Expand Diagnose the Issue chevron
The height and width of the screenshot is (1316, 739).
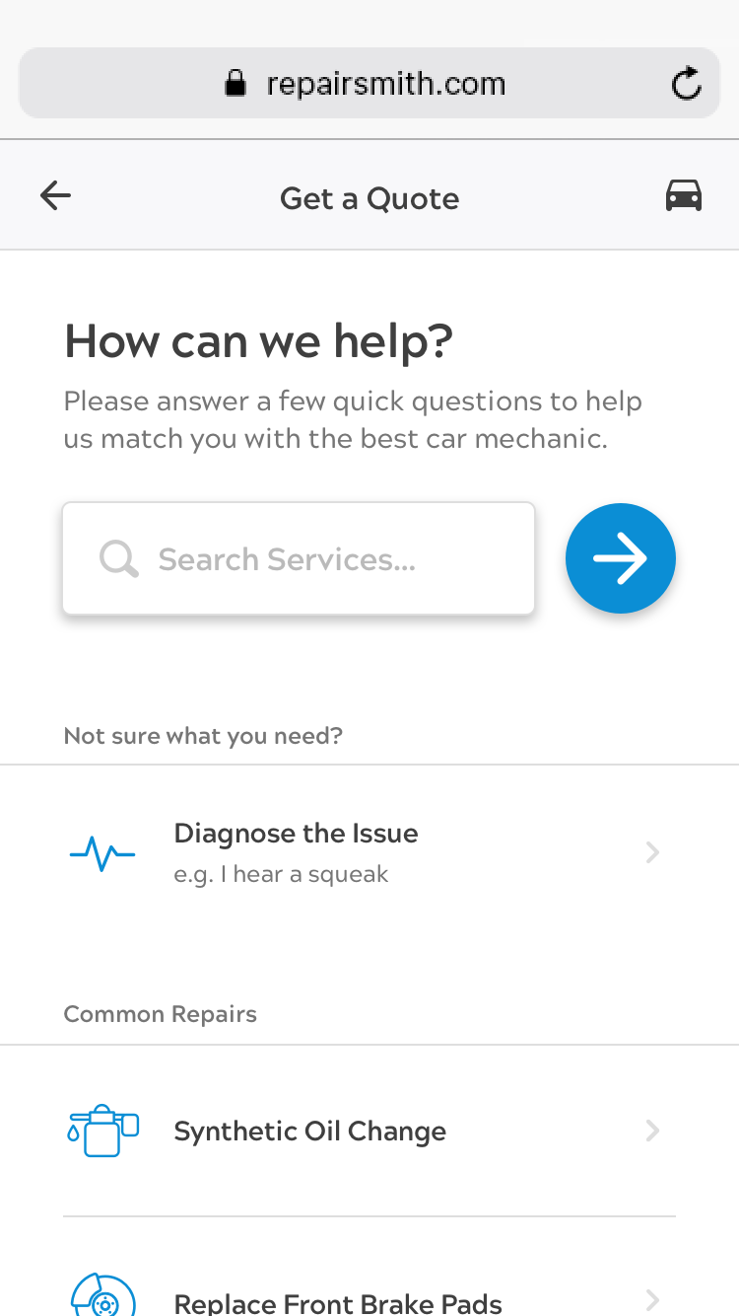point(651,852)
